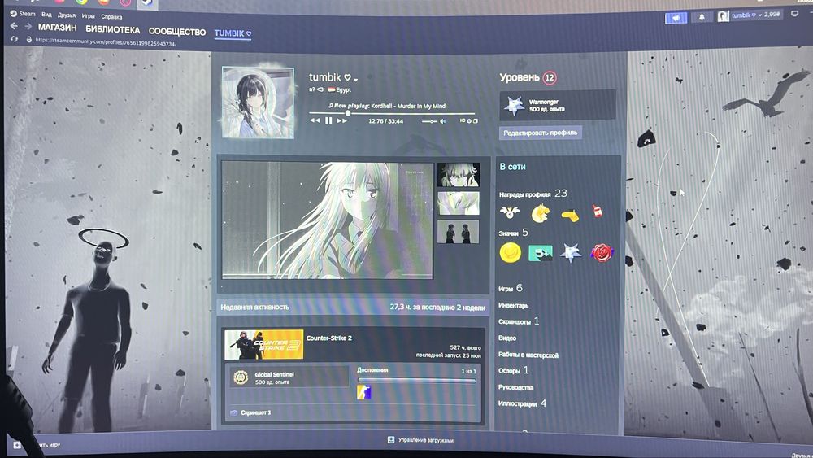Open the Steam menu

23,14
